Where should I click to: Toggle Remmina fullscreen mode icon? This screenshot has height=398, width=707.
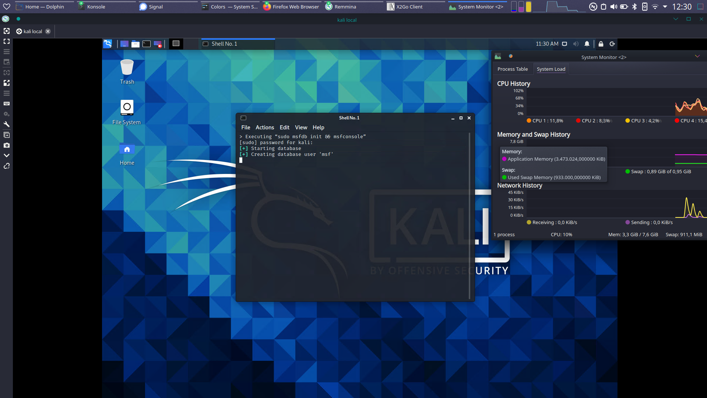pos(7,41)
